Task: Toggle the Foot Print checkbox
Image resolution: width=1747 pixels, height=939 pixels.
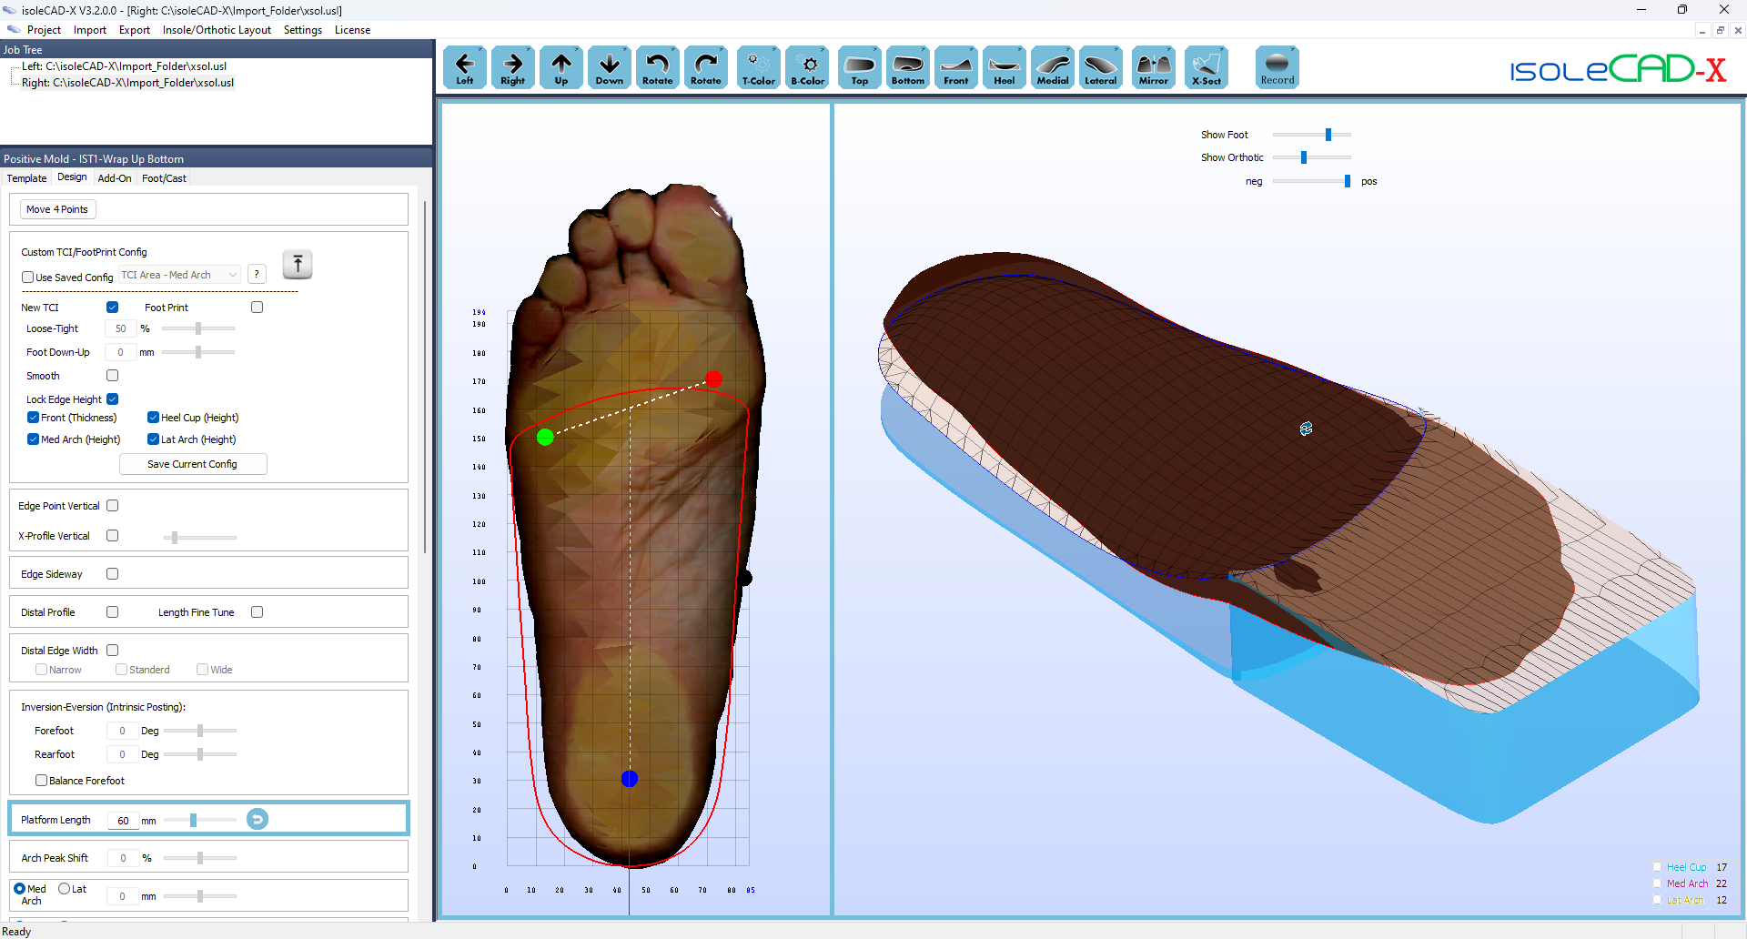Action: tap(257, 307)
